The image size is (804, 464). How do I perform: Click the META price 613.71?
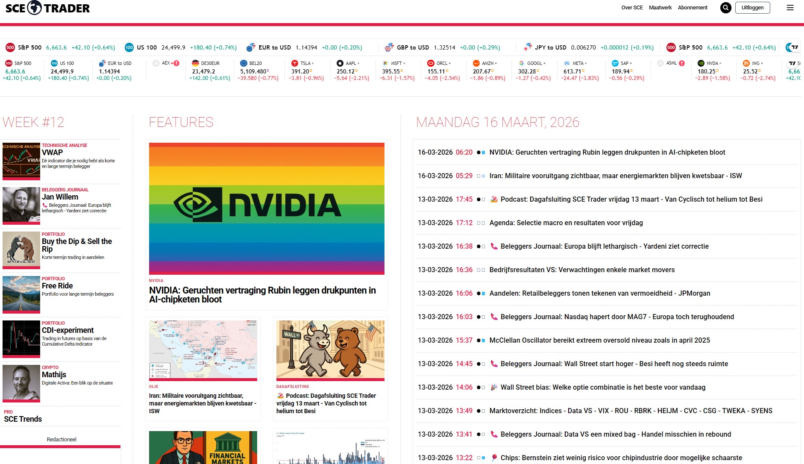pyautogui.click(x=572, y=71)
